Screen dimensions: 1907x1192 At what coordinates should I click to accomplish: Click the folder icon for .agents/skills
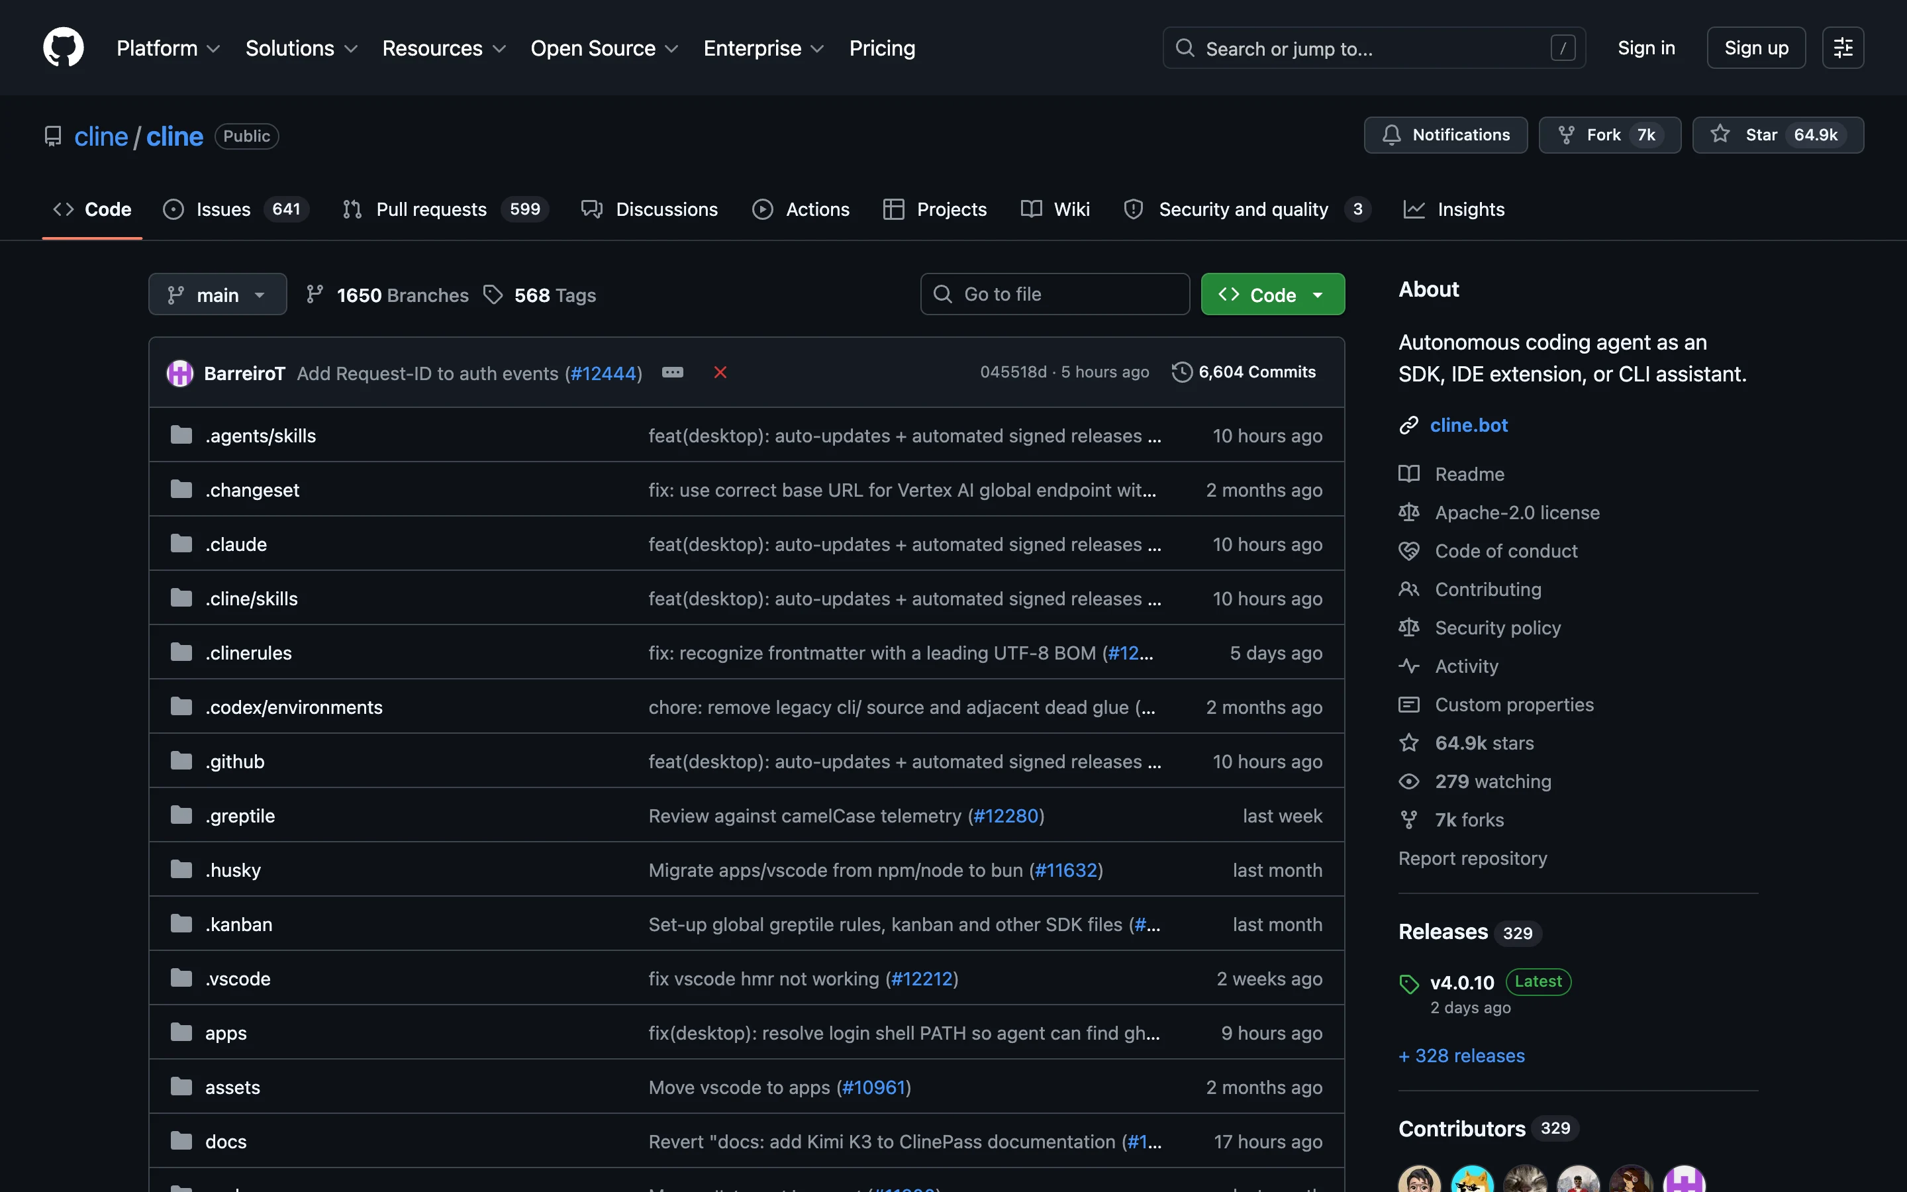point(181,435)
